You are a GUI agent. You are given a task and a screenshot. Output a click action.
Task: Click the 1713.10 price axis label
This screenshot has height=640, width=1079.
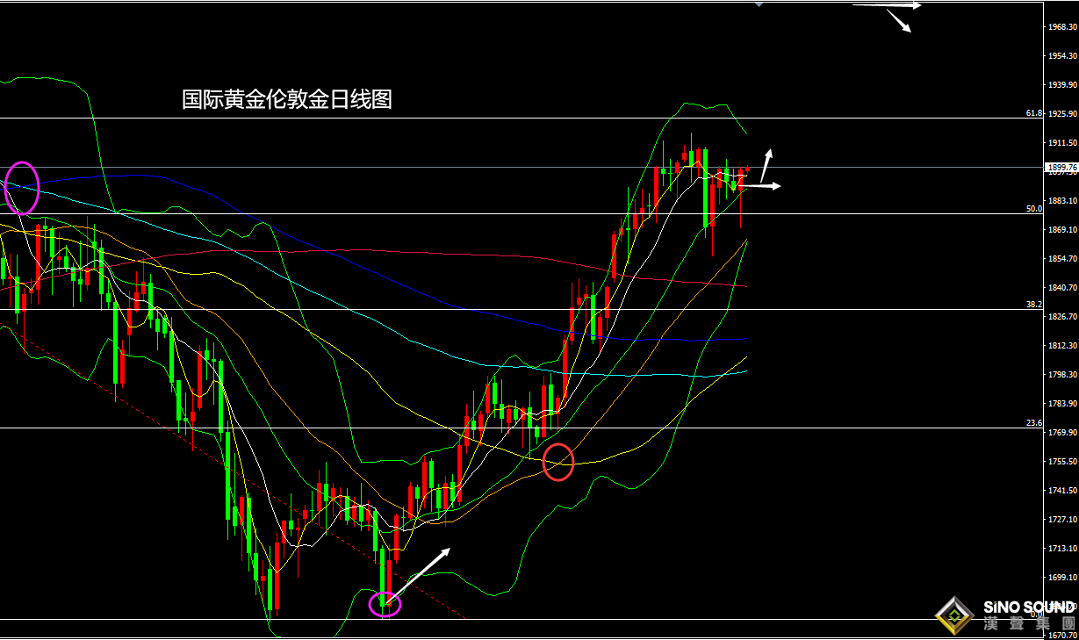[x=1062, y=549]
